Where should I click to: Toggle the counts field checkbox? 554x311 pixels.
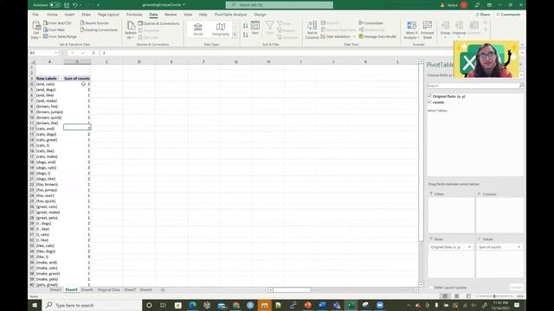[429, 102]
